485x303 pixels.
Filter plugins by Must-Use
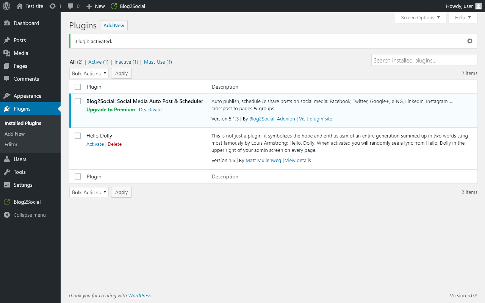coord(155,62)
